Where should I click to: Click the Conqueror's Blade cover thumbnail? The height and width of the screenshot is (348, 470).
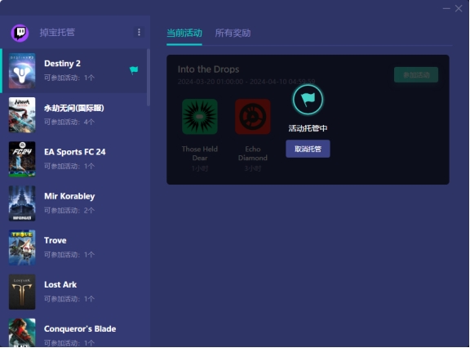coord(22,332)
